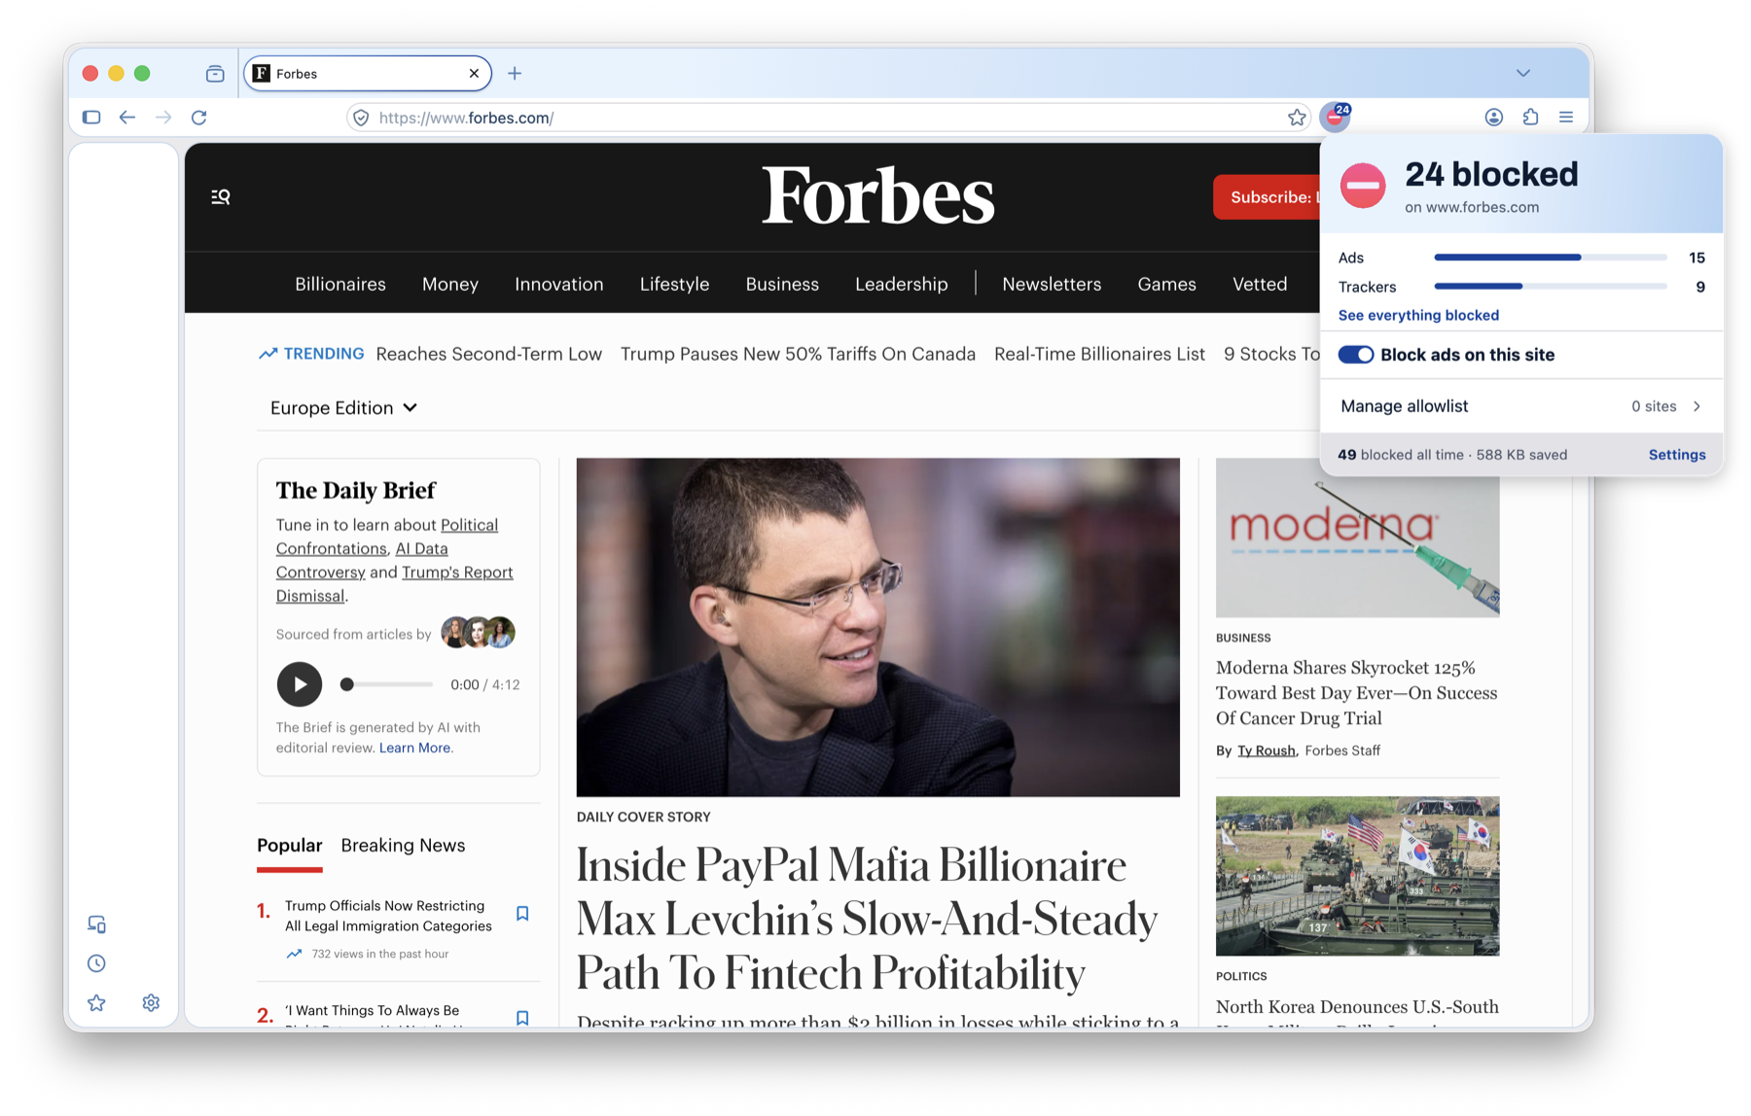1751x1116 pixels.
Task: Expand the tab list chevron
Action: point(1522,74)
